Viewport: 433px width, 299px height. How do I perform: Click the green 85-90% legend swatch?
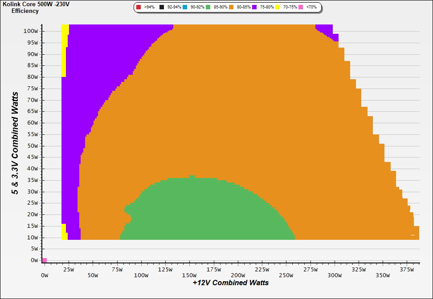pos(208,8)
